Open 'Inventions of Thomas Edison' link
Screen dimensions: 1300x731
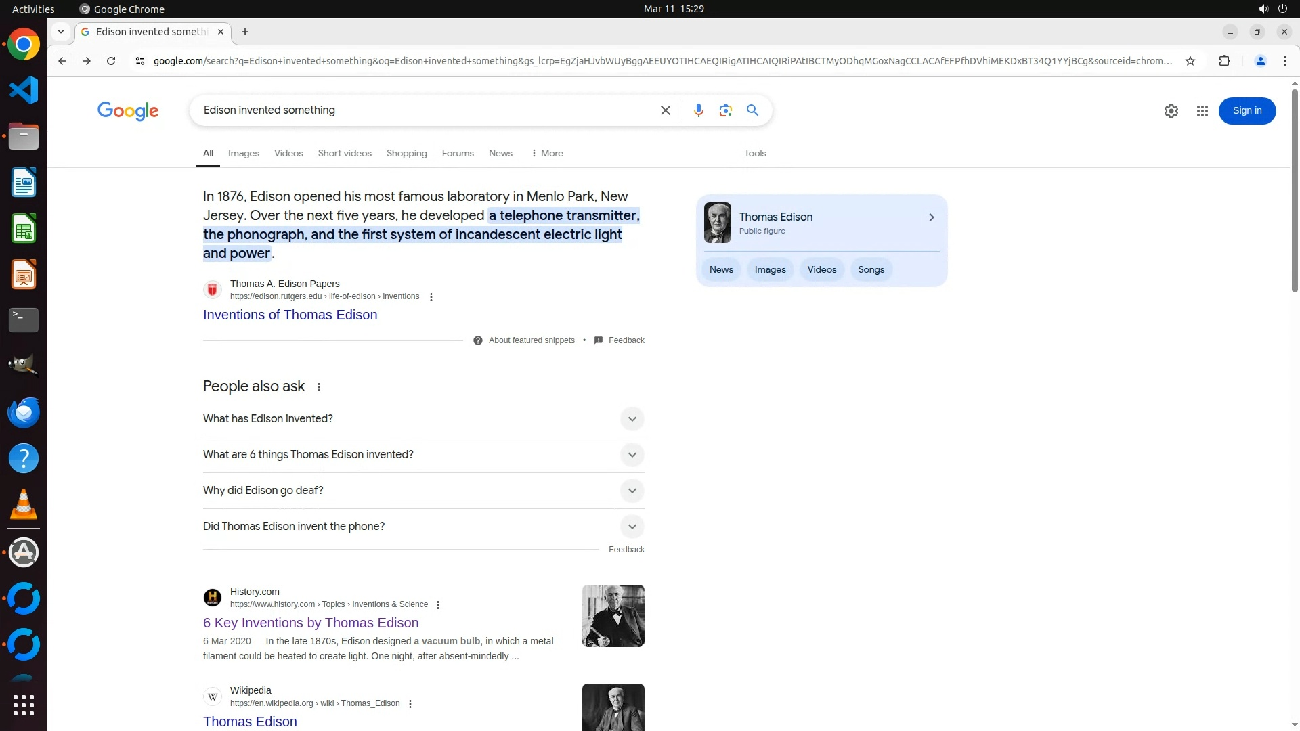click(x=290, y=315)
